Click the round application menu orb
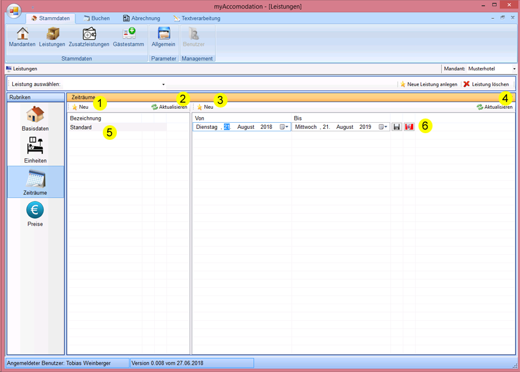The image size is (520, 372). pos(14,11)
